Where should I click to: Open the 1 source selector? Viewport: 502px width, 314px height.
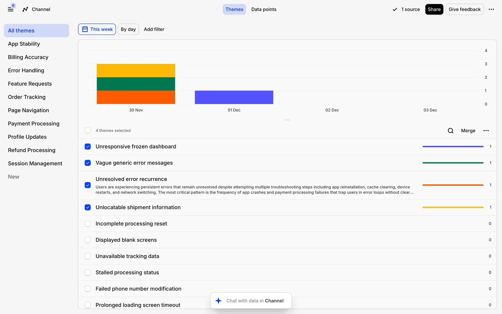tap(410, 9)
